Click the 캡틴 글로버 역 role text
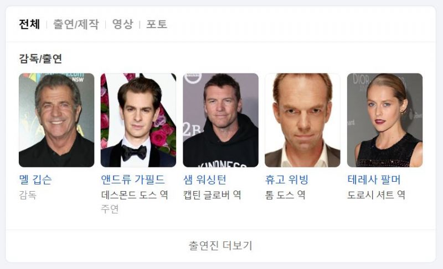Image resolution: width=443 pixels, height=269 pixels. coord(212,195)
